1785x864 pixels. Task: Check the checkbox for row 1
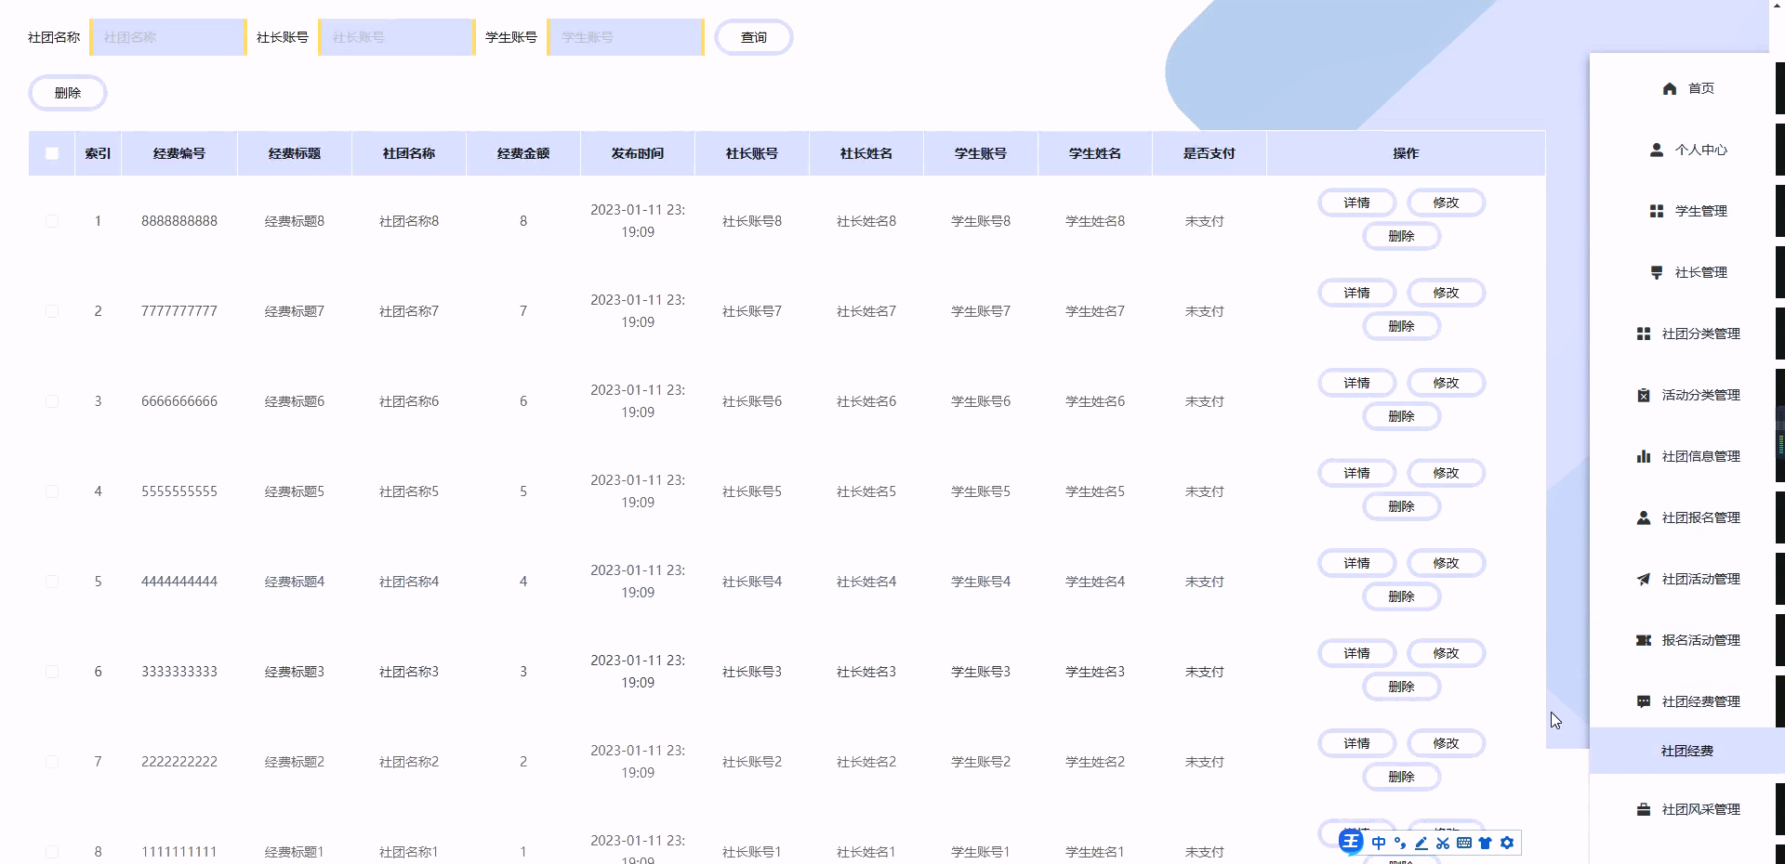(x=52, y=221)
